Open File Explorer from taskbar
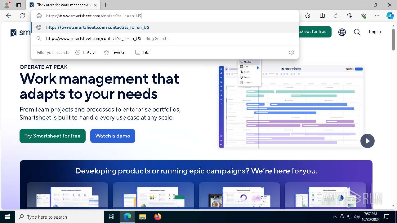397x223 pixels. point(142,217)
